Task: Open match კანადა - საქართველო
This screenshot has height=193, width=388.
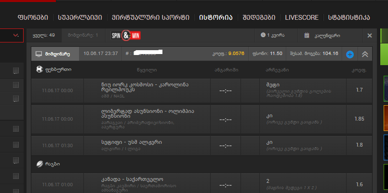Action: click(x=132, y=179)
